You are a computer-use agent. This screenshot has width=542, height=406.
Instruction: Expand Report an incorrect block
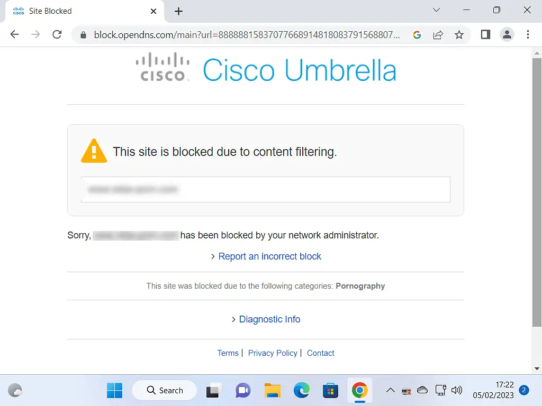269,256
